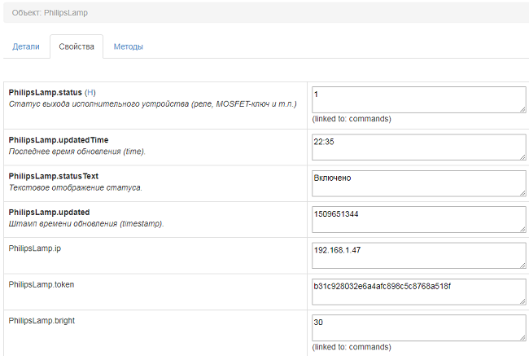Select the Свойства tab

click(77, 46)
